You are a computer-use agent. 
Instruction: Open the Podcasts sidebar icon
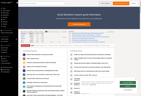2,24
